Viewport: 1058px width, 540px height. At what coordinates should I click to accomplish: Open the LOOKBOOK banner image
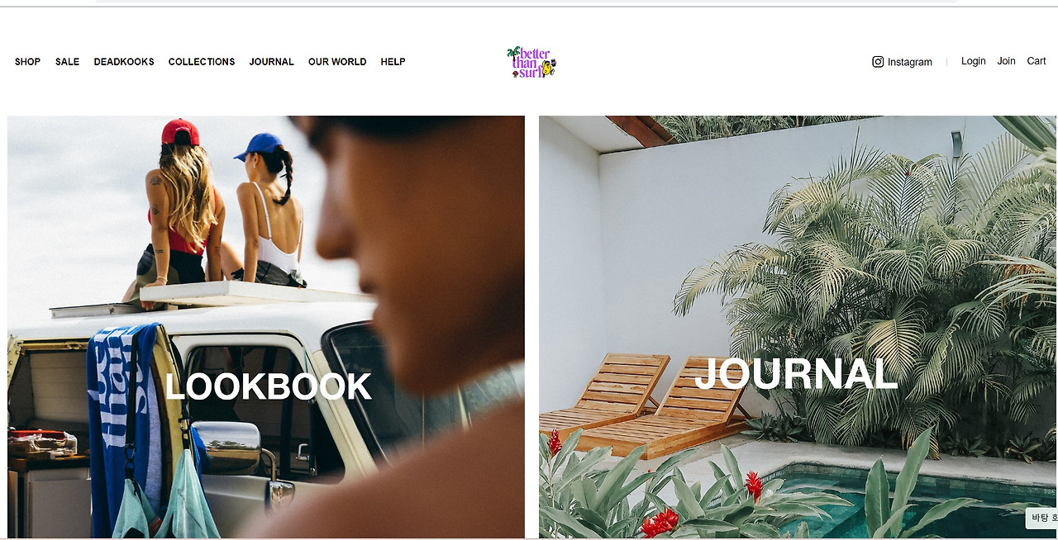(266, 327)
